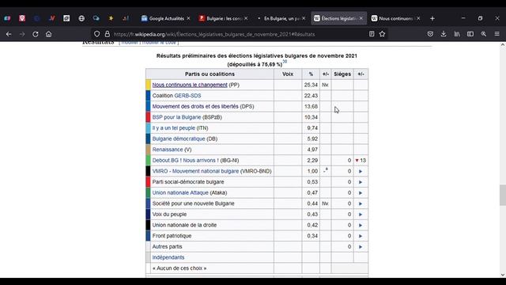
Task: Select the white square pinned tab
Action: click(x=66, y=18)
